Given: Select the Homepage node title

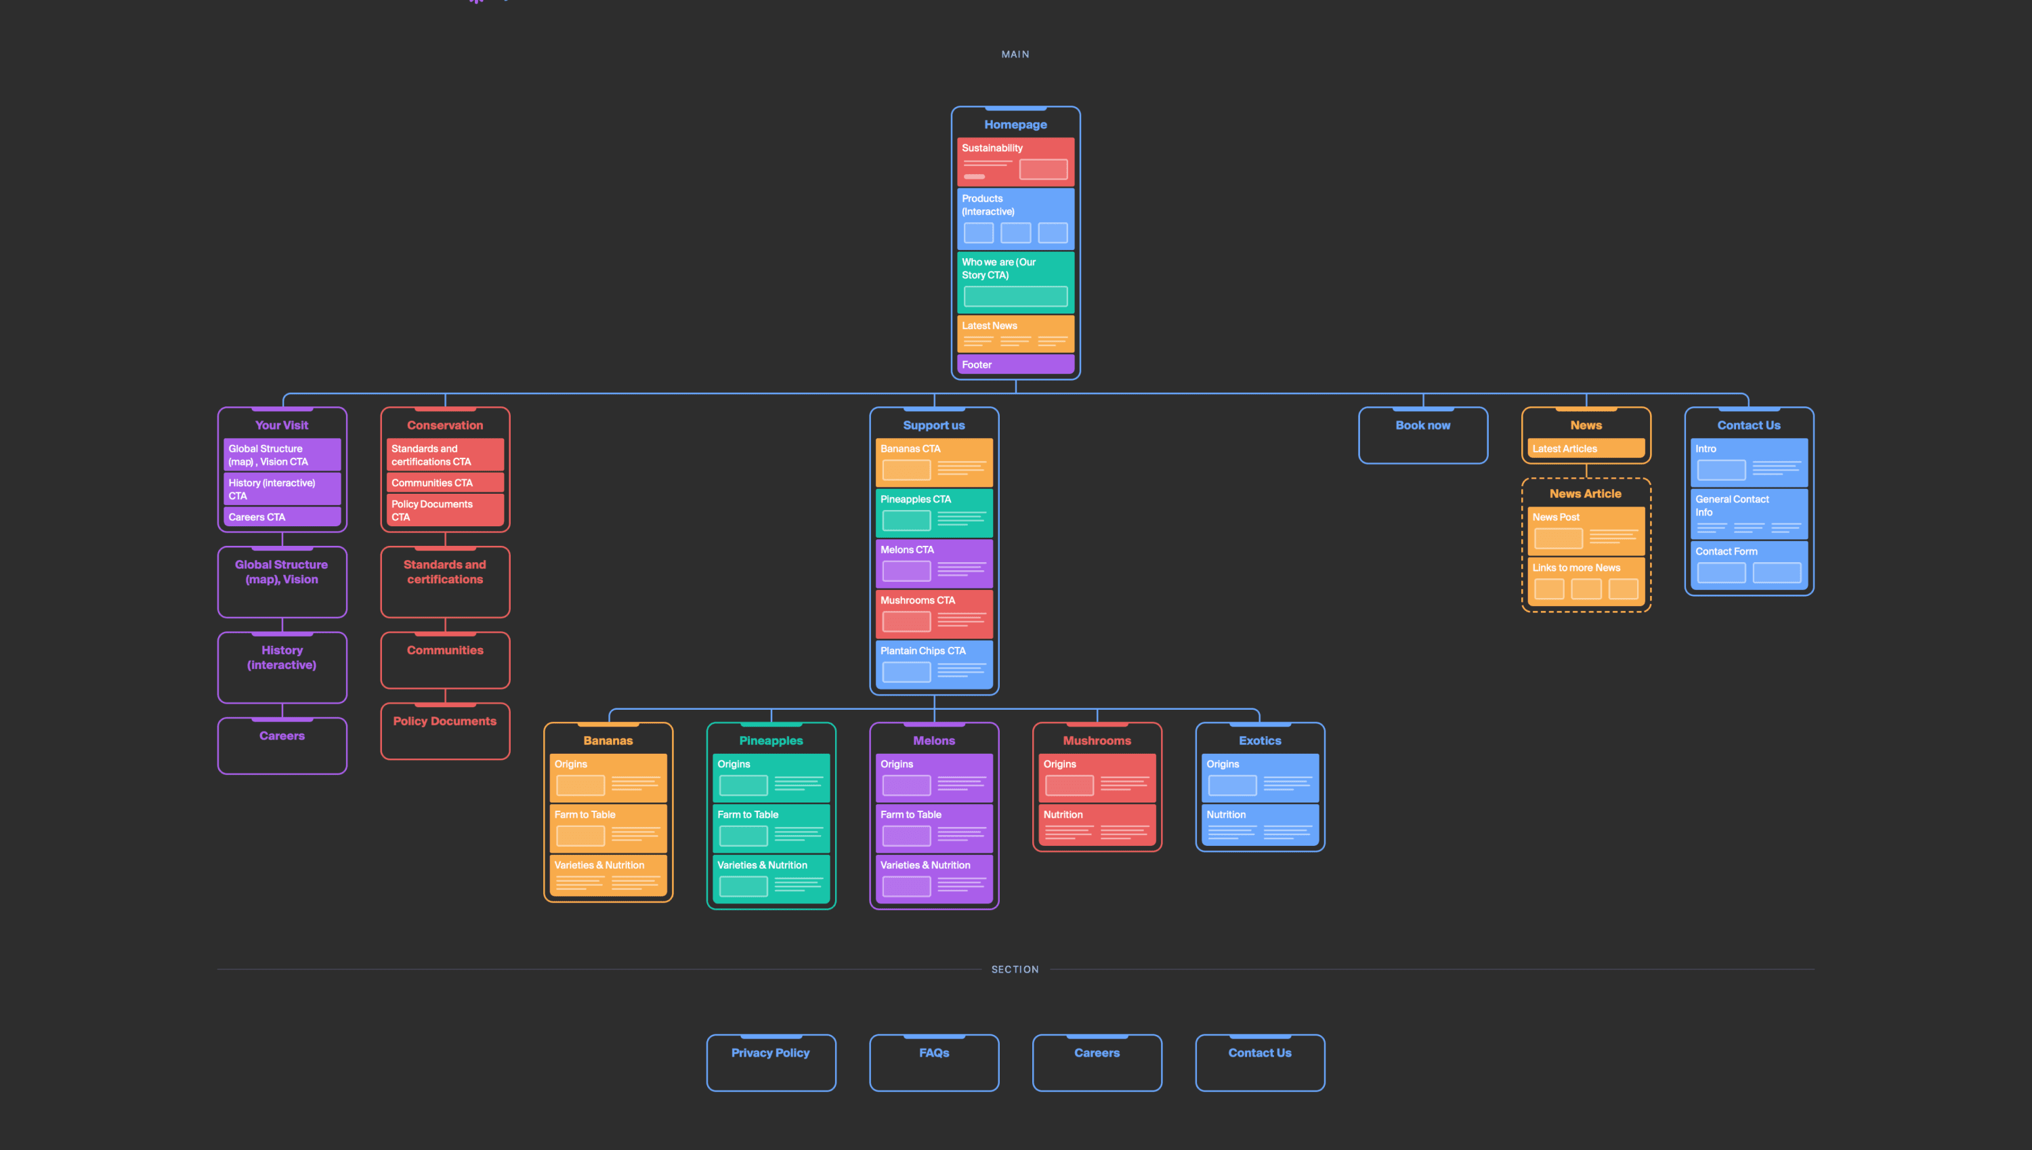Looking at the screenshot, I should coord(1015,125).
